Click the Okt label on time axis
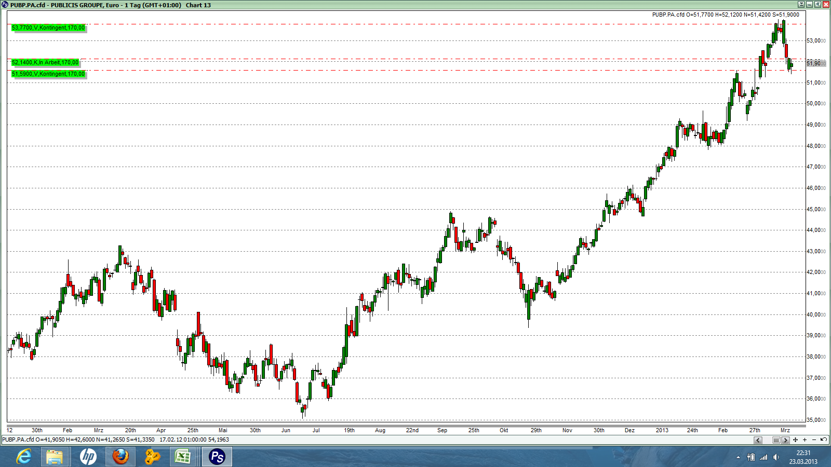The height and width of the screenshot is (467, 831). (504, 430)
